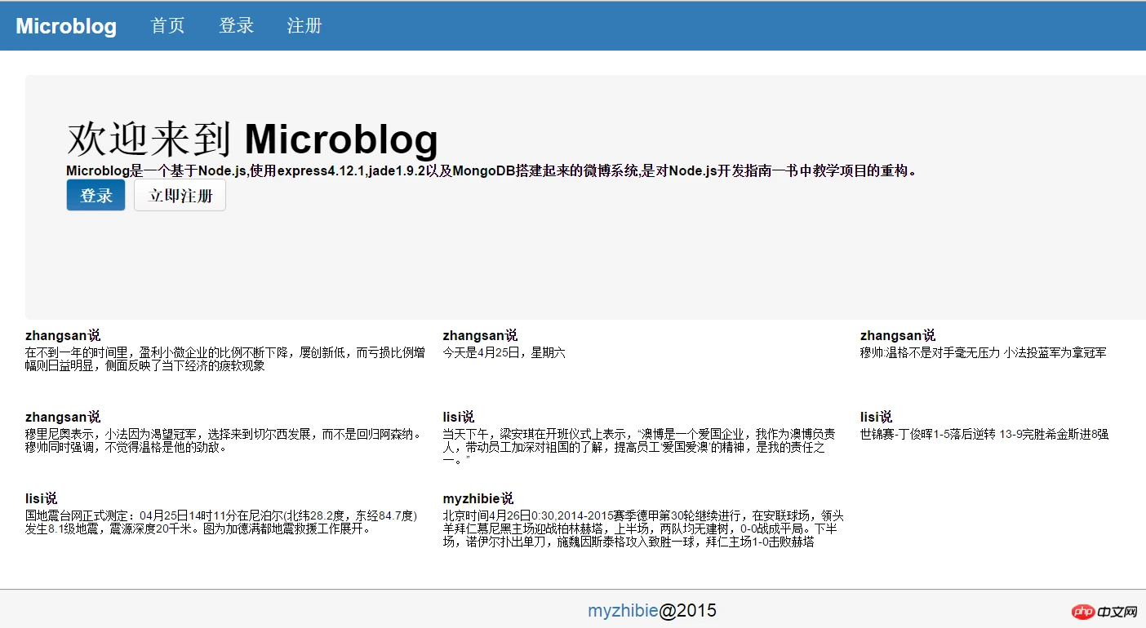1146x628 pixels.
Task: Click the blue 登录 button
Action: (95, 196)
